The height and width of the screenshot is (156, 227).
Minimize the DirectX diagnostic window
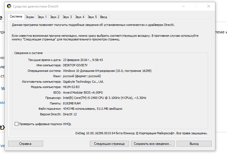click(x=183, y=6)
